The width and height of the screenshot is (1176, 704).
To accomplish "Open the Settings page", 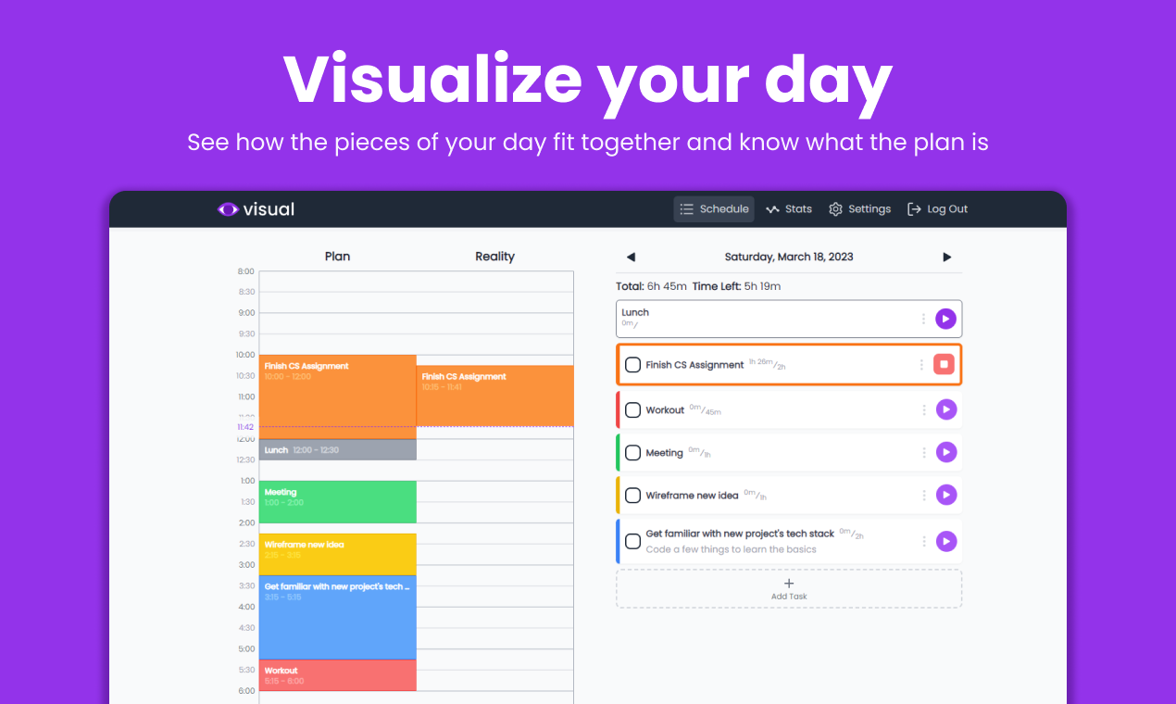I will pyautogui.click(x=859, y=209).
